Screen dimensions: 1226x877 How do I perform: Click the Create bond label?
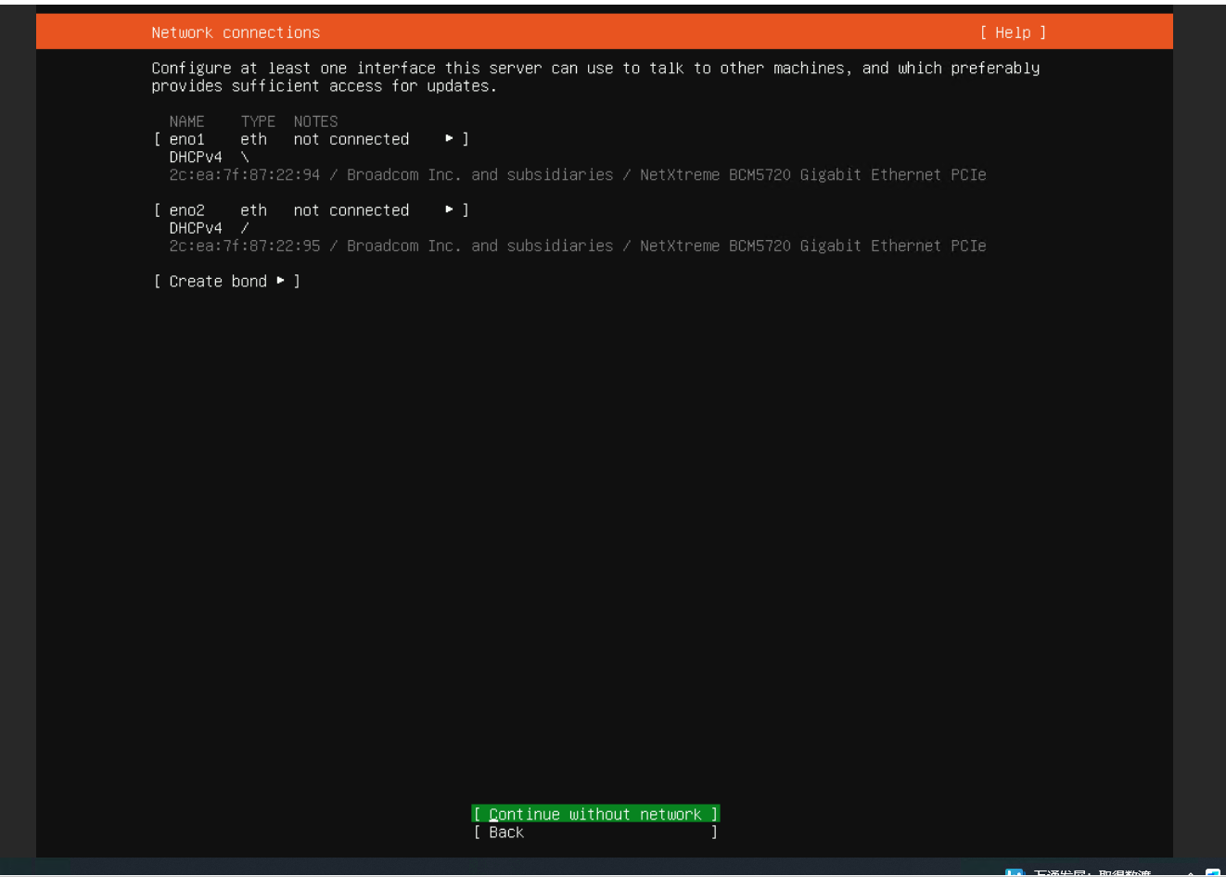click(218, 281)
